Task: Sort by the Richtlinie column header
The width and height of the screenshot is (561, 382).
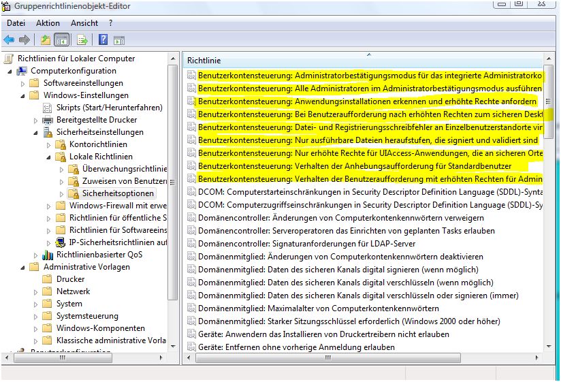Action: 364,61
